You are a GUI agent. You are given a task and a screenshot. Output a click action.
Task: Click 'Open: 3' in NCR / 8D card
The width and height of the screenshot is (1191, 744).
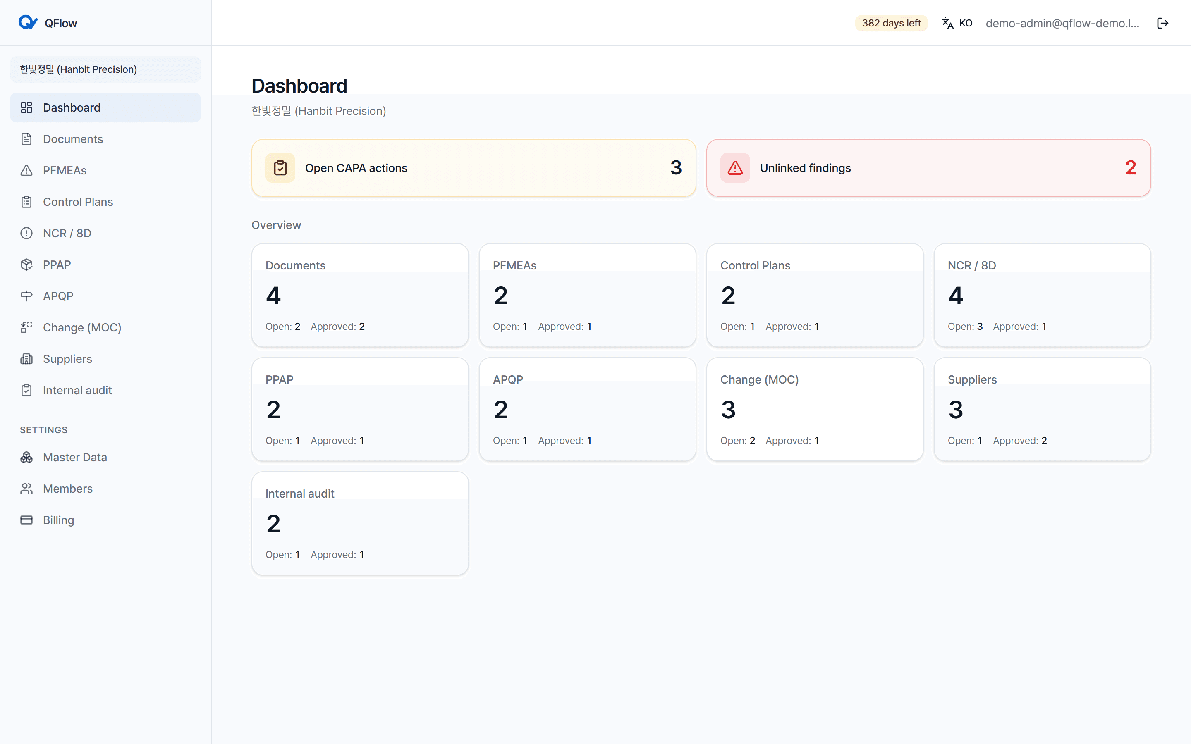pos(965,326)
